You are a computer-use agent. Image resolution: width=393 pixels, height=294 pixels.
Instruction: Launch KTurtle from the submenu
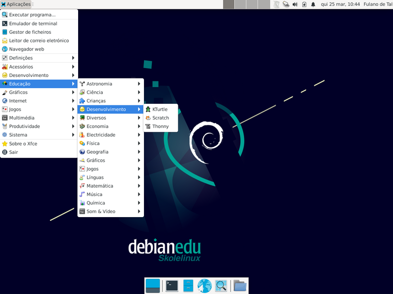161,109
